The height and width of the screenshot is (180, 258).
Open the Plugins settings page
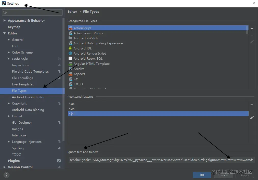14,161
